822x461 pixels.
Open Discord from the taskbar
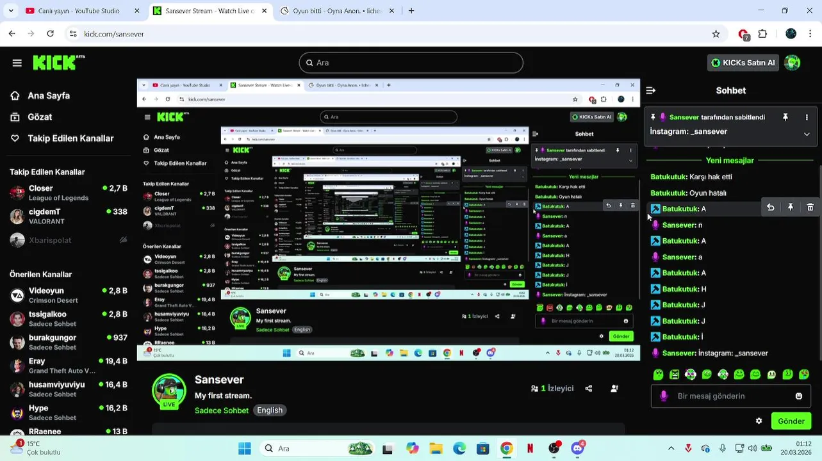578,449
